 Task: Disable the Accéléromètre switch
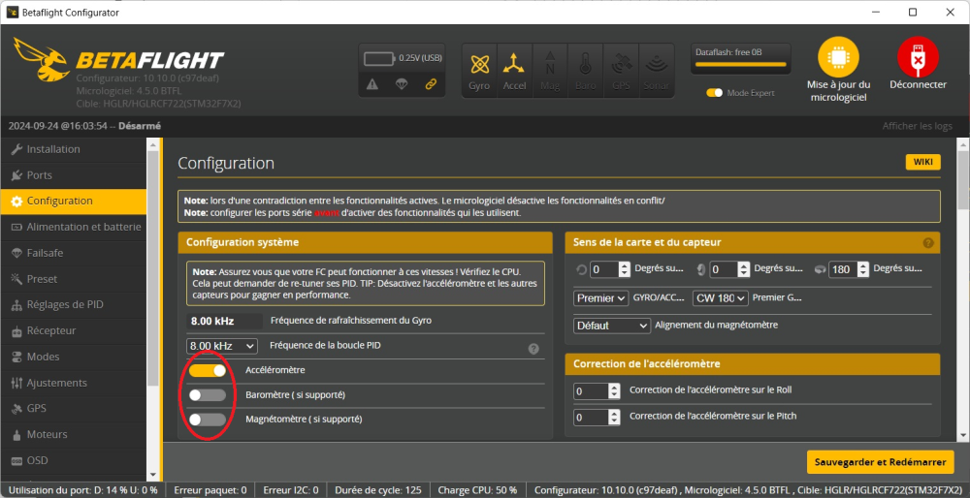click(208, 370)
